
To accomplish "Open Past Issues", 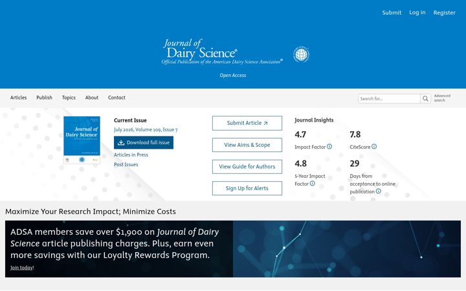I will (x=126, y=164).
